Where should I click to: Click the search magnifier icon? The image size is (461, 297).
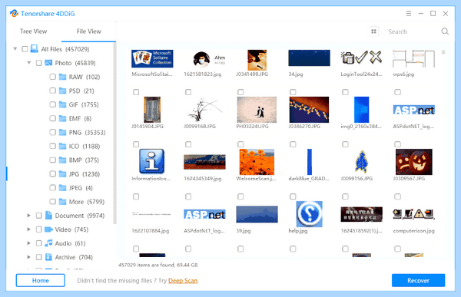tap(445, 31)
